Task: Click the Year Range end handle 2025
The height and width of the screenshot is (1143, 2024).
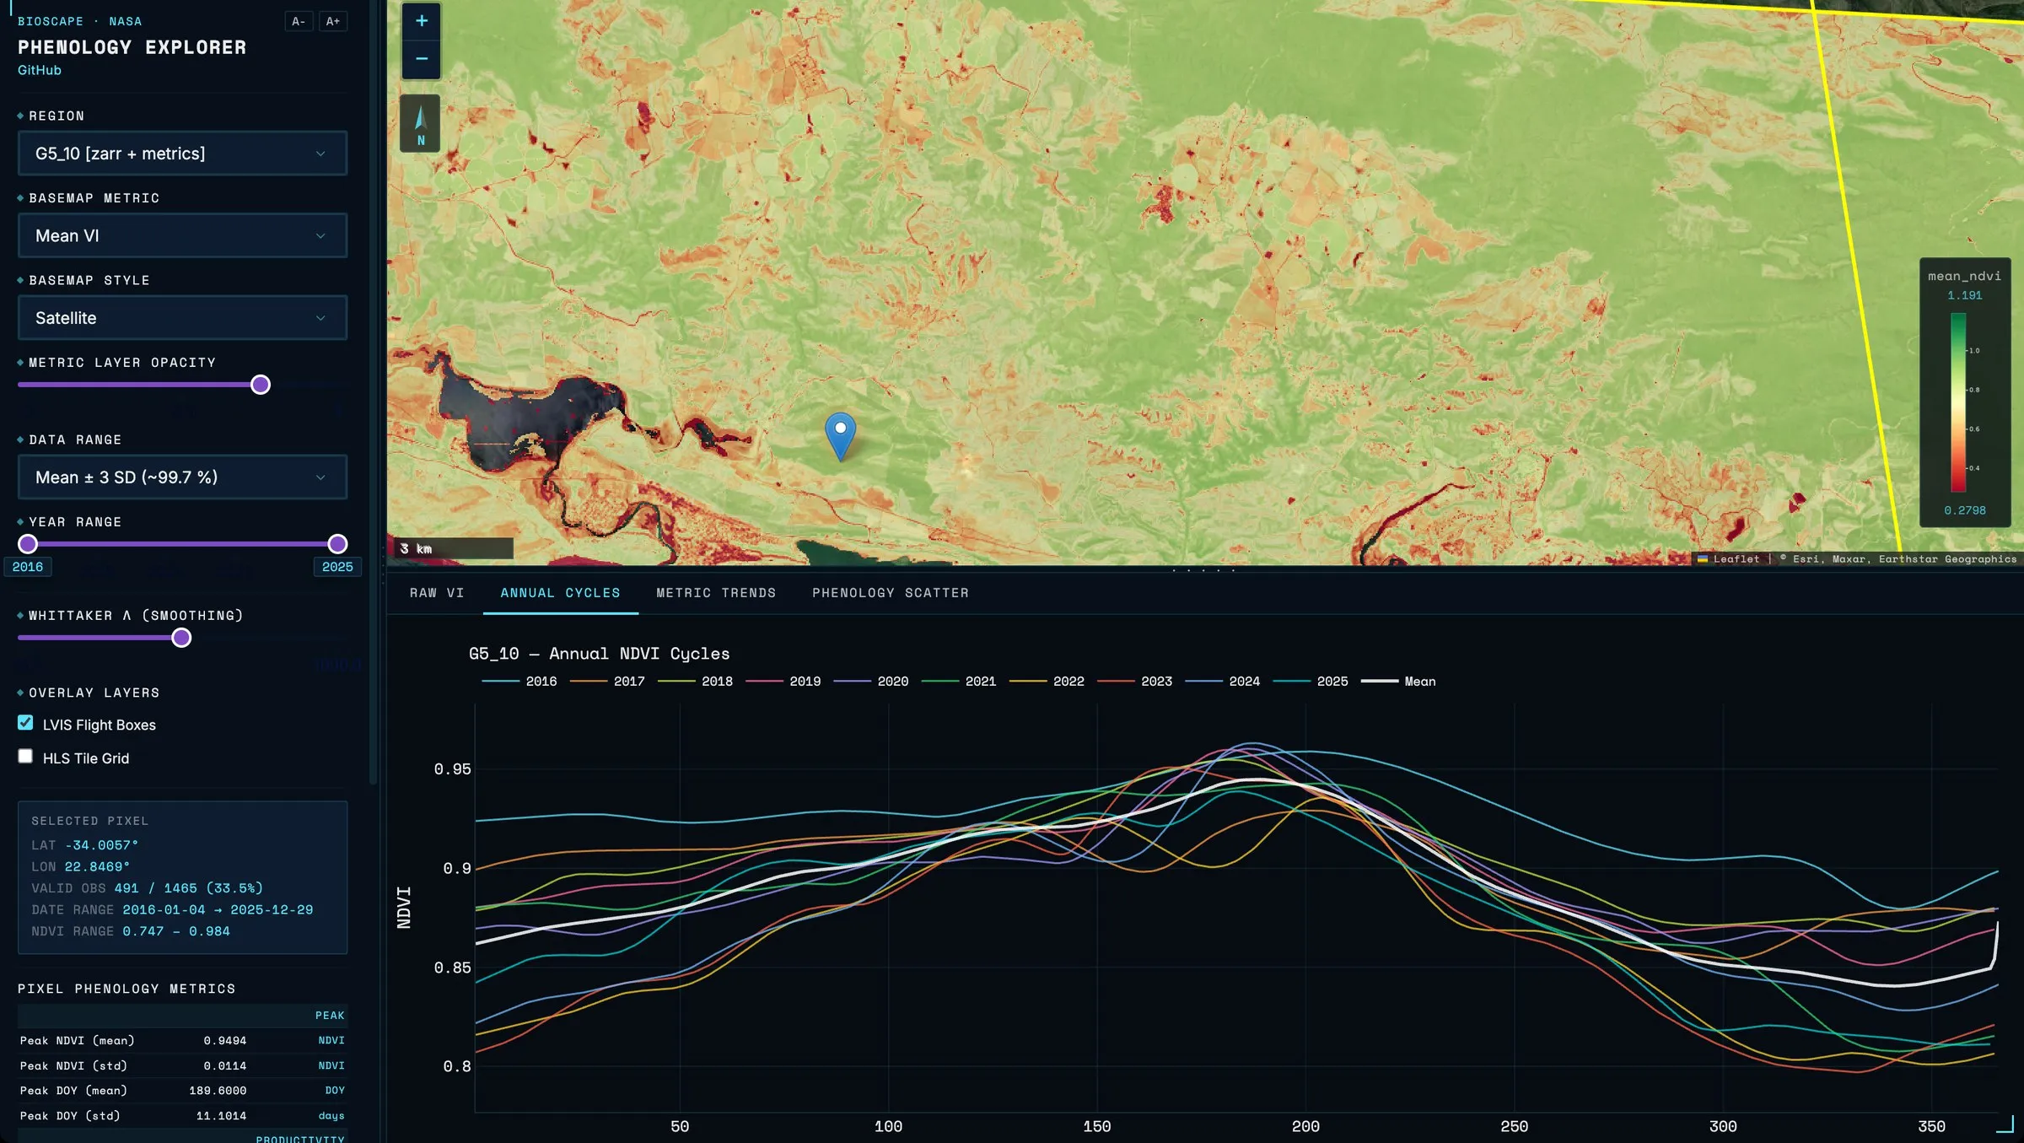Action: click(x=337, y=544)
